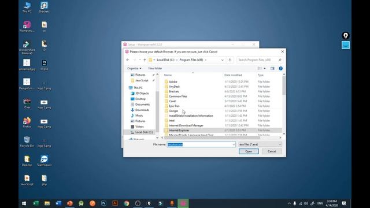Show hidden system tray icons chevron
Image resolution: width=370 pixels, height=208 pixels.
click(x=289, y=203)
